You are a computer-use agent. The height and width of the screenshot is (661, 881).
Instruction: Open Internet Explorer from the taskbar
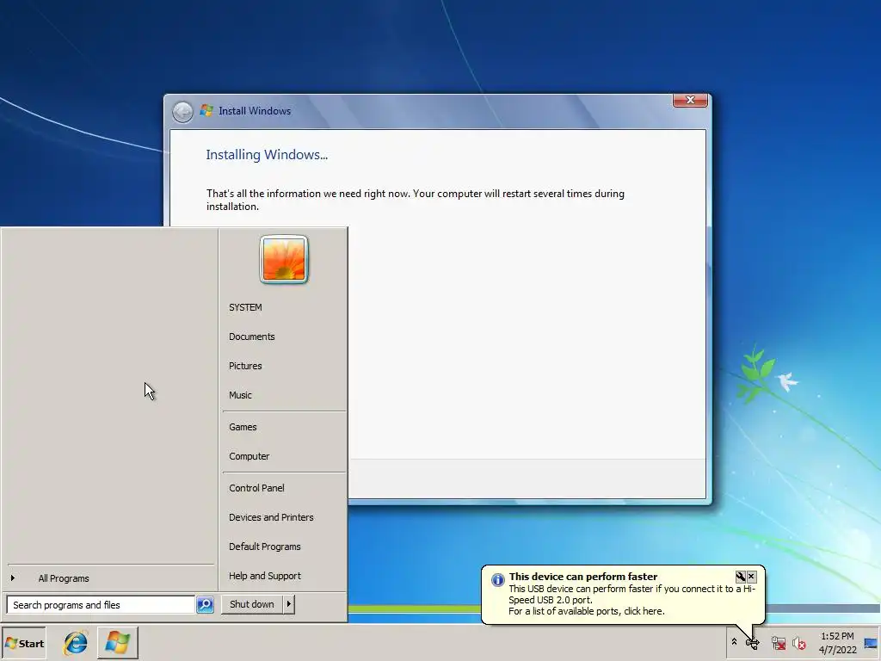tap(76, 643)
